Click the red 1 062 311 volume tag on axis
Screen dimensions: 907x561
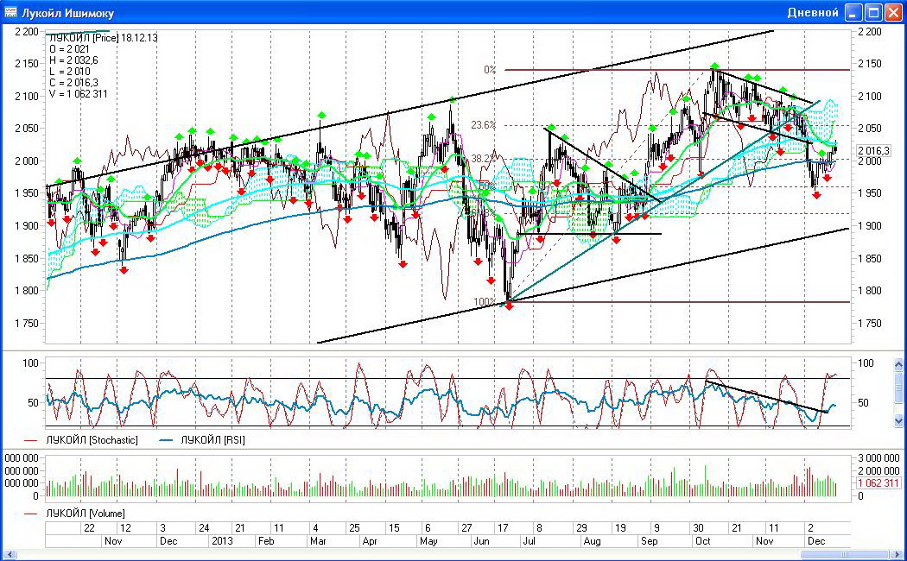coord(878,483)
